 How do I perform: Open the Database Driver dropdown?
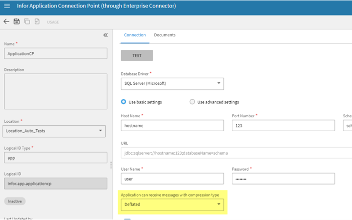(x=172, y=83)
